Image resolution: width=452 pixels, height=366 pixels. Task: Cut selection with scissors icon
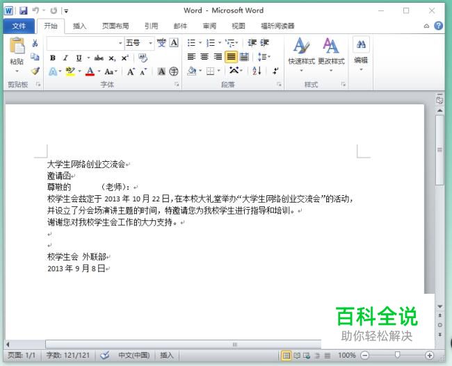(35, 43)
